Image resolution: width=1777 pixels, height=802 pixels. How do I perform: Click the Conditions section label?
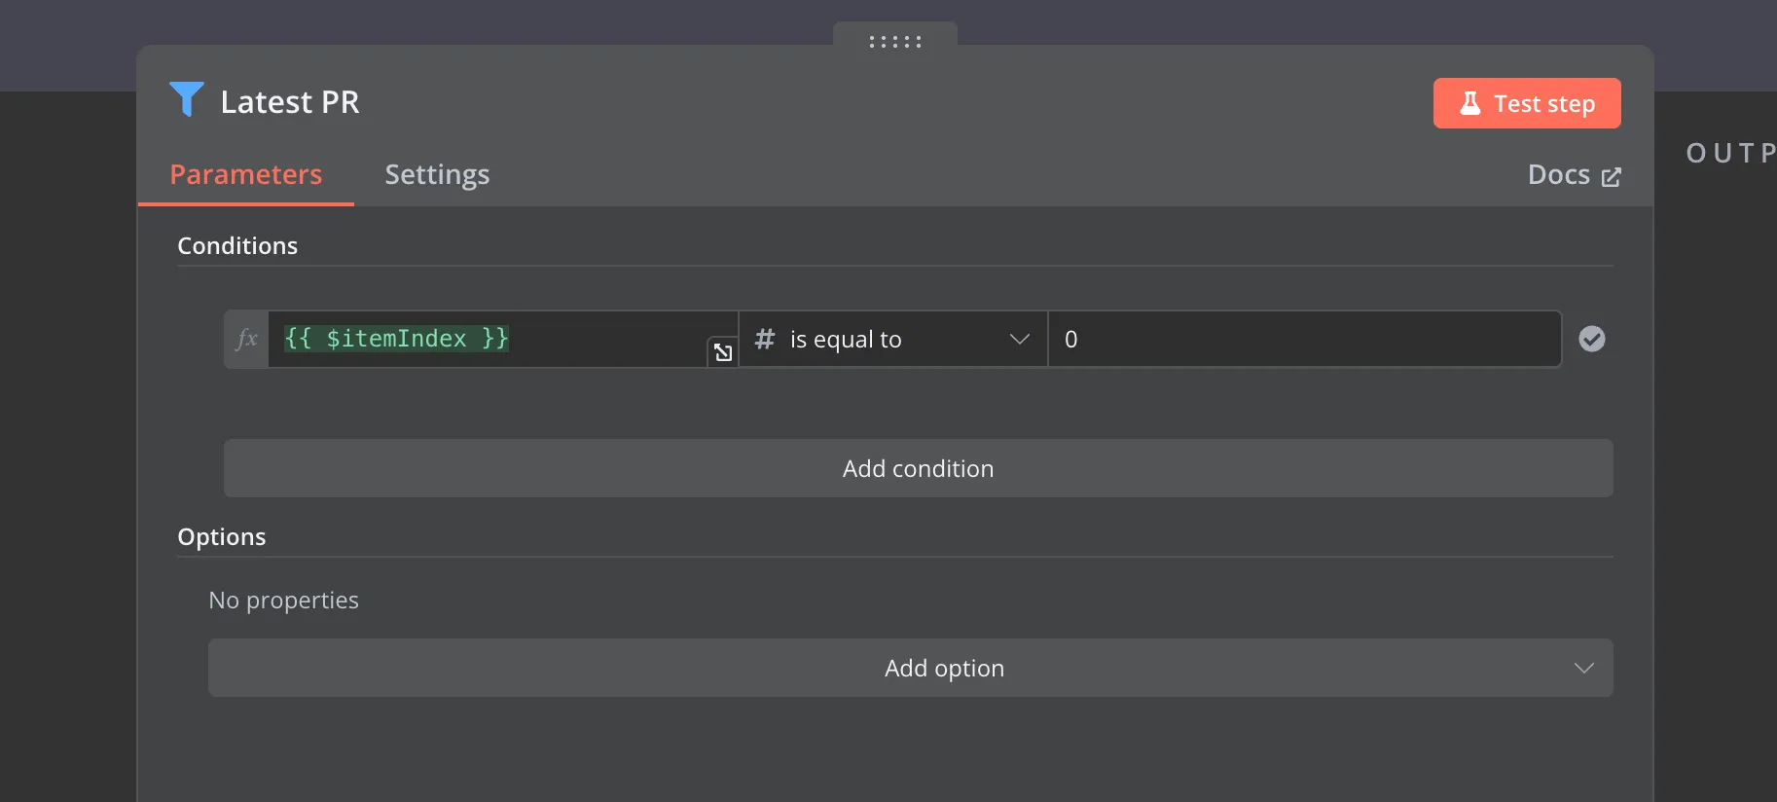pos(237,246)
